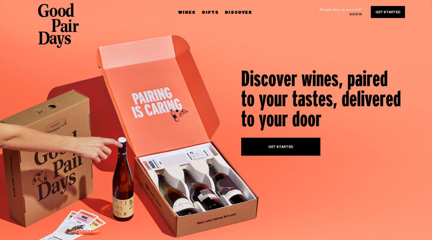This screenshot has height=240, width=432.
Task: Select the pink Rosé tasting card
Action: [85, 217]
